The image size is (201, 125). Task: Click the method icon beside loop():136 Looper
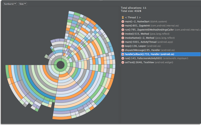coord(123,46)
